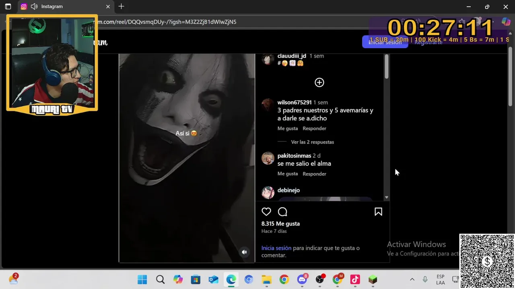Open wilson675291 profile from comment
Screen dimensions: 515x289
coord(295,102)
